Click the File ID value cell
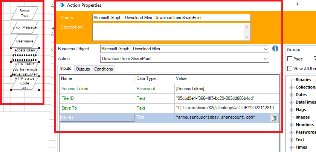Image resolution: width=316 pixels, height=152 pixels. click(227, 98)
